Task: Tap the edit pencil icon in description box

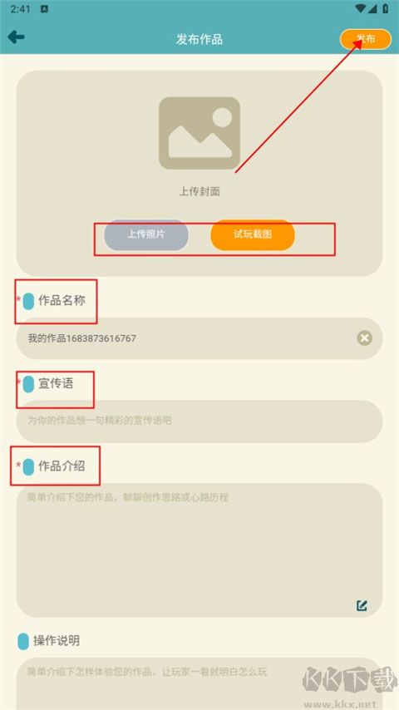Action: (x=362, y=605)
